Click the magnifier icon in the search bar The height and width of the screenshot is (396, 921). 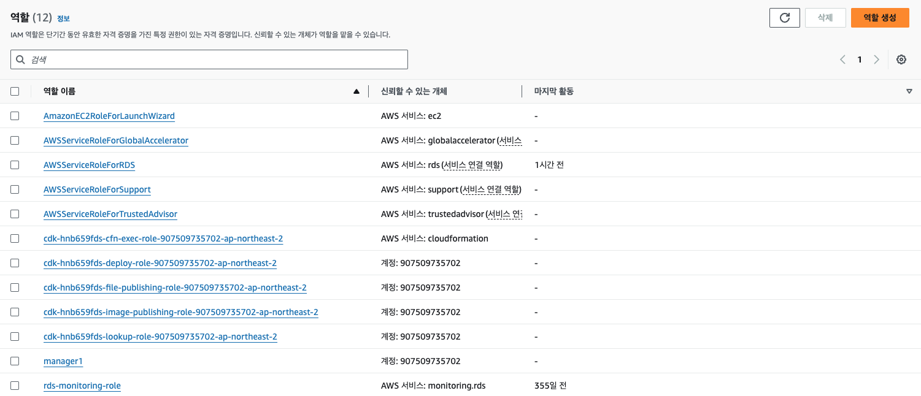(20, 59)
